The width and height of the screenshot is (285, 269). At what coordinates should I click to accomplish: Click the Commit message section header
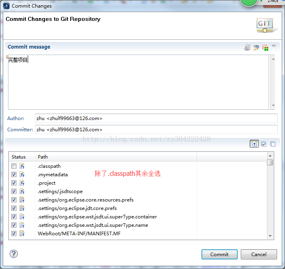tap(29, 47)
